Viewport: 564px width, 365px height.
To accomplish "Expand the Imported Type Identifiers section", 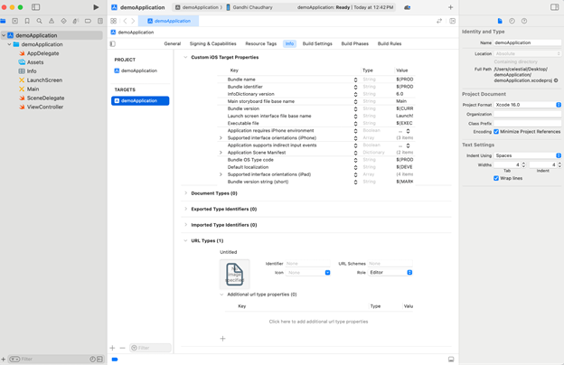I will pyautogui.click(x=185, y=225).
